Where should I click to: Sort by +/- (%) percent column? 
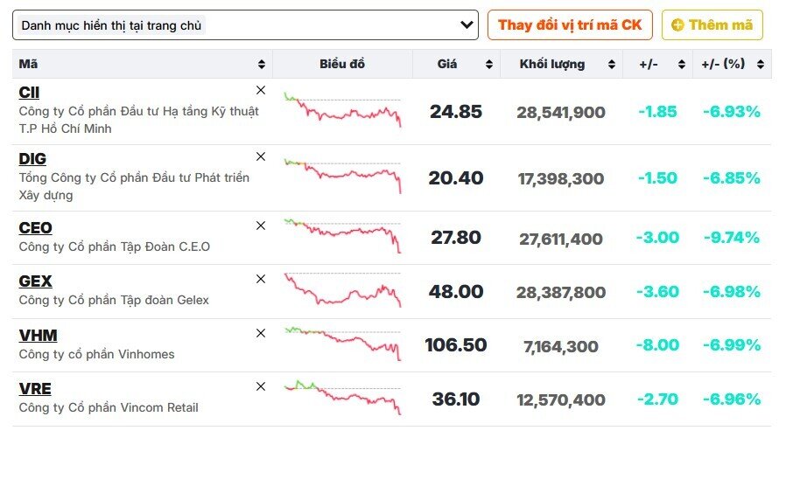tap(761, 64)
